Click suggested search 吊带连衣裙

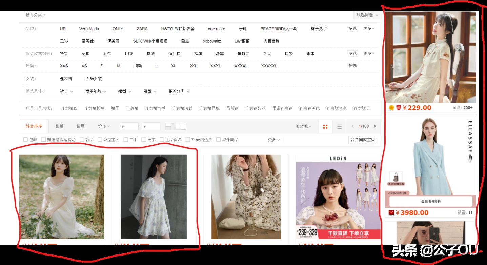click(282, 108)
